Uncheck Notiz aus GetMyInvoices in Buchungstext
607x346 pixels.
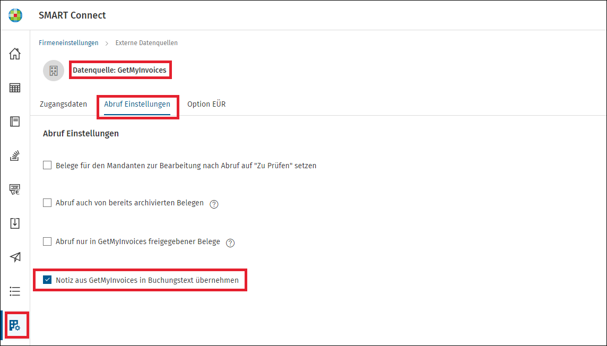click(47, 280)
